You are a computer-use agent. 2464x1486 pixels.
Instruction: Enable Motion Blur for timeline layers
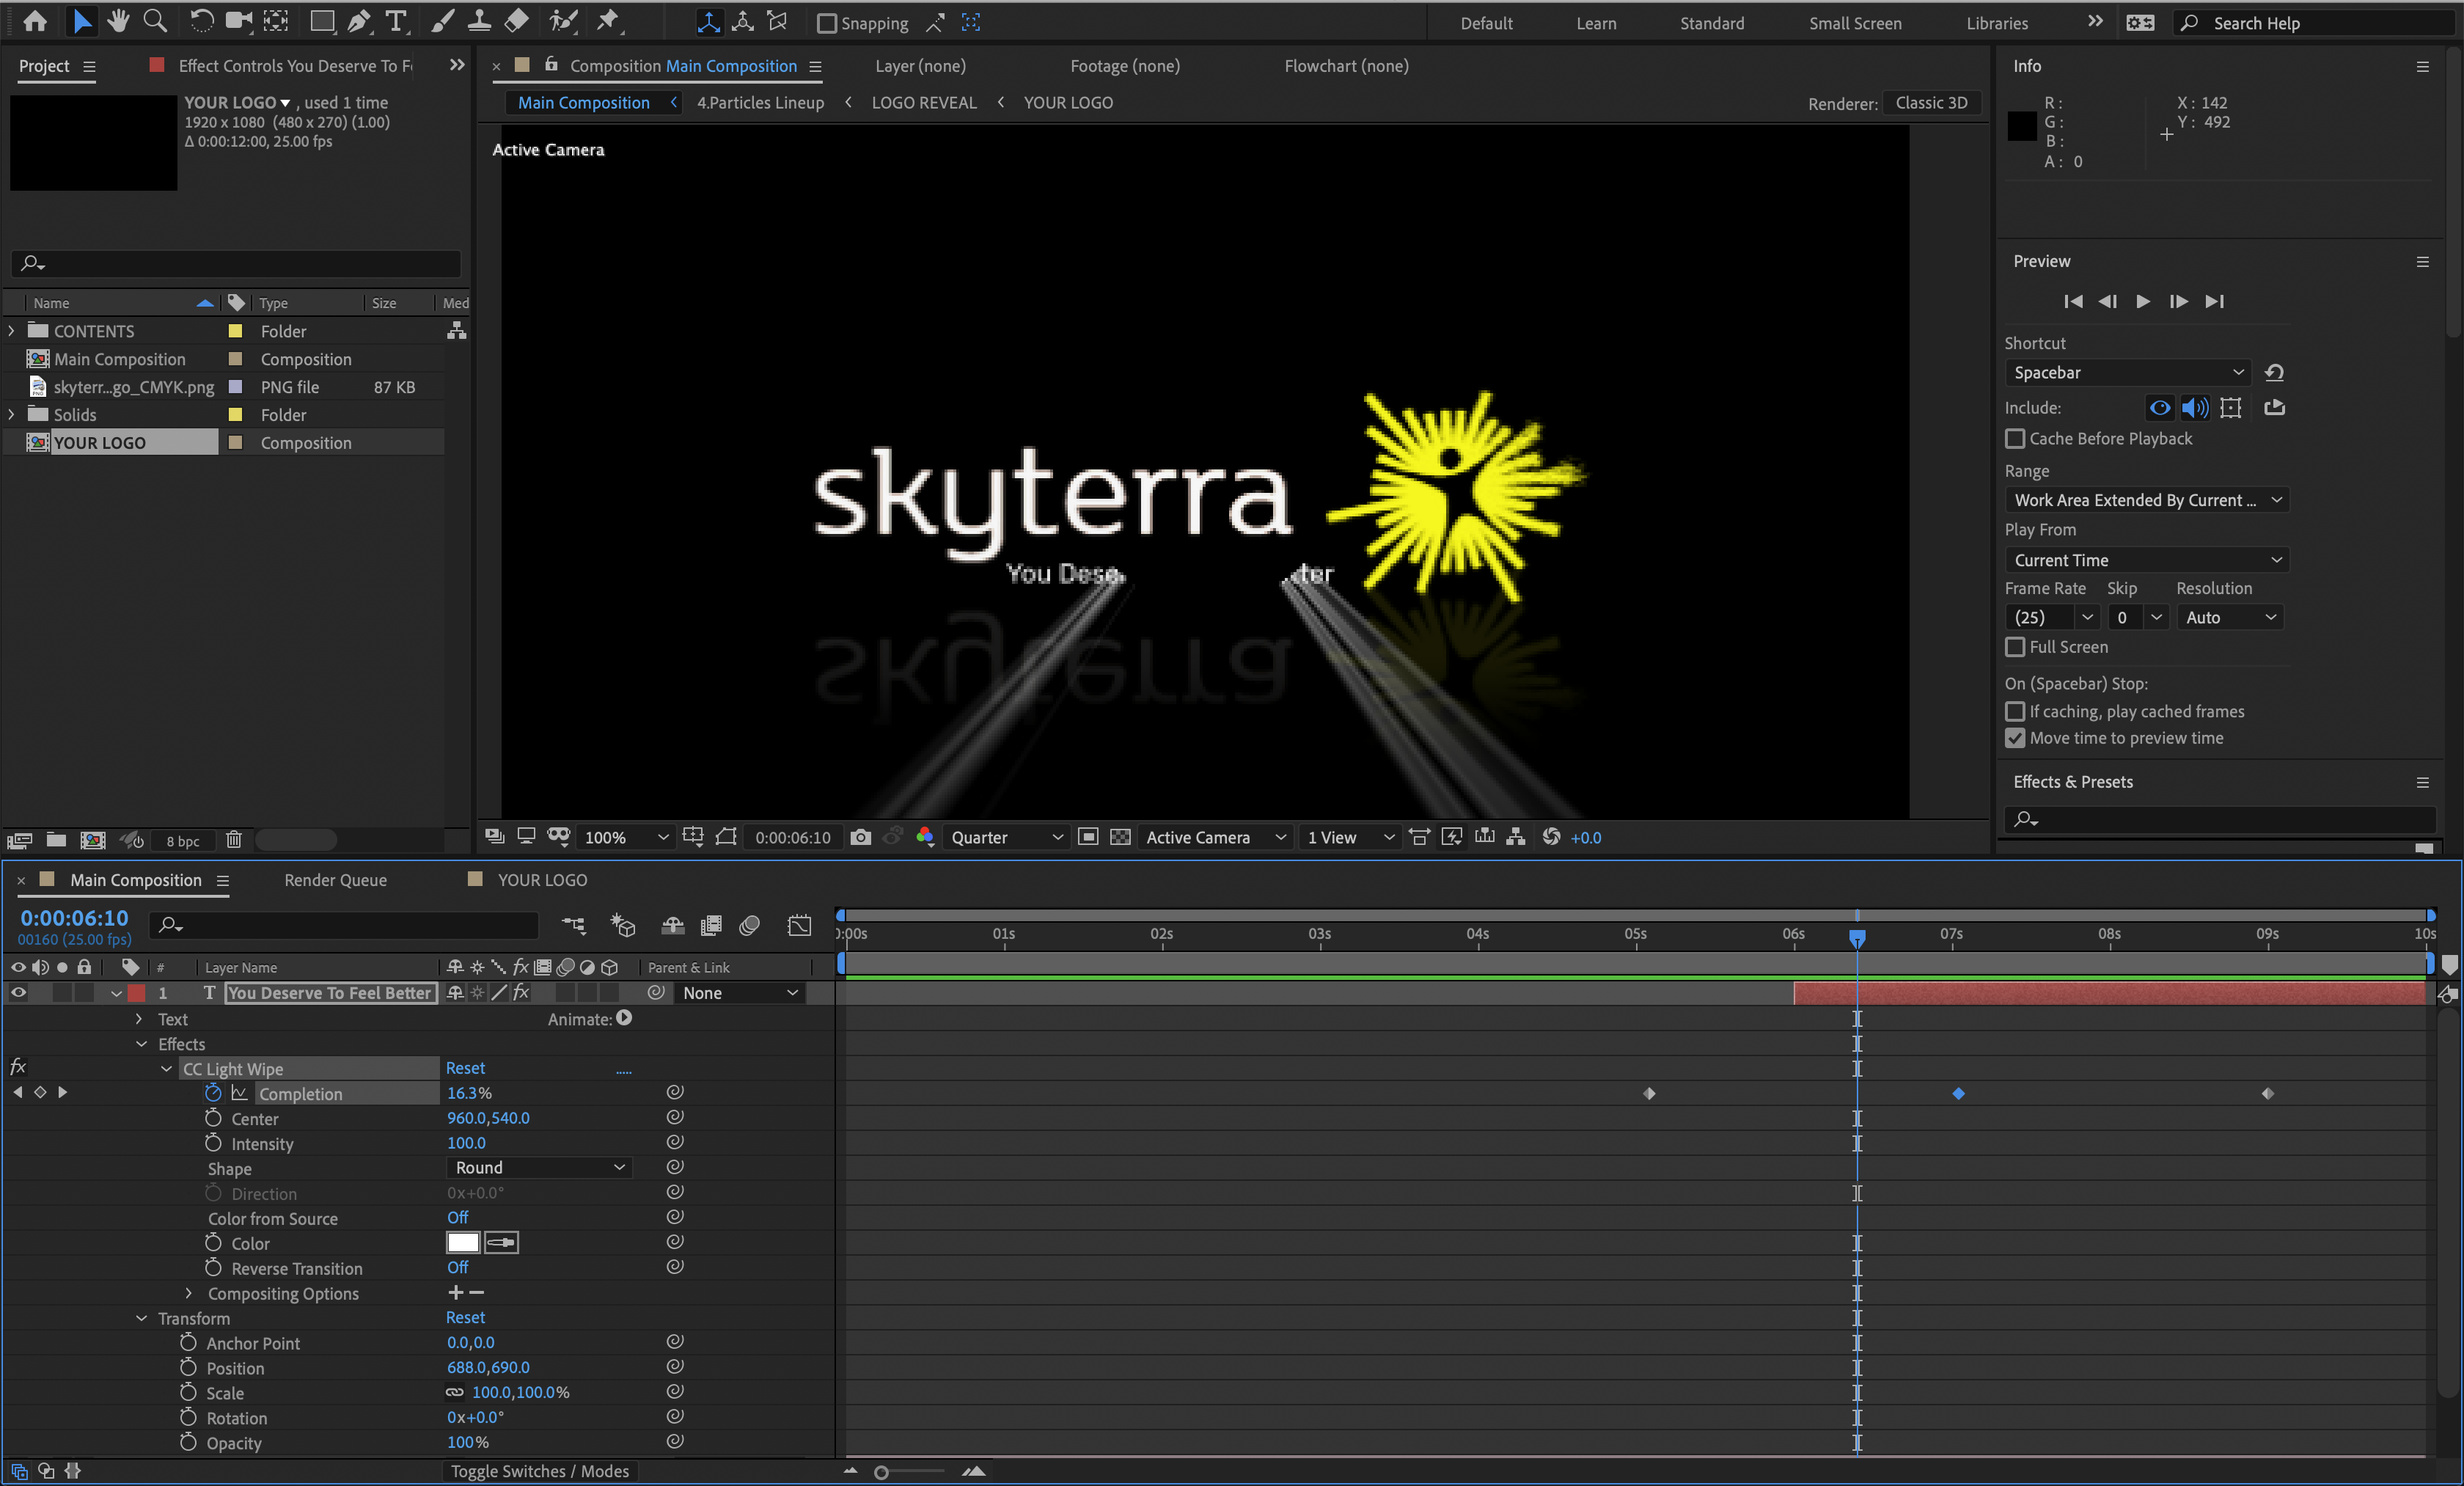coord(749,926)
